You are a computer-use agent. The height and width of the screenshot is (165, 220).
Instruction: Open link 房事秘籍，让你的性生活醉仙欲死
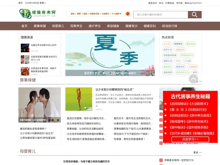click(85, 129)
